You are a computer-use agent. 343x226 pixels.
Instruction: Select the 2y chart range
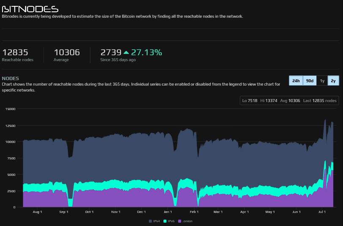pyautogui.click(x=333, y=81)
